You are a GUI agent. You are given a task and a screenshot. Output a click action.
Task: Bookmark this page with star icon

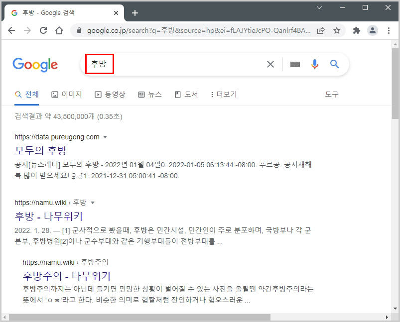tap(337, 30)
